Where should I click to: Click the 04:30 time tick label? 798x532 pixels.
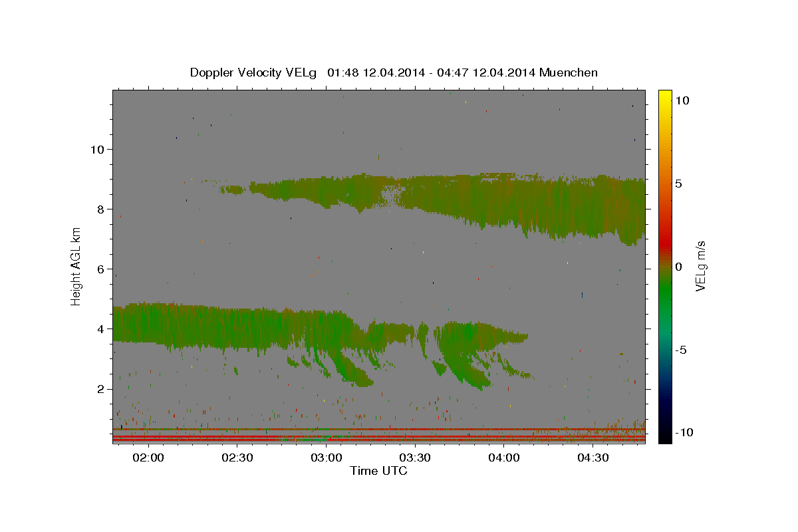click(593, 458)
